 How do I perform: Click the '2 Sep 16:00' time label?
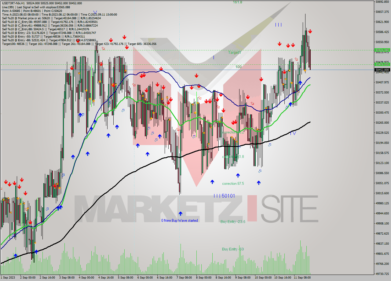pyautogui.click(x=47, y=278)
